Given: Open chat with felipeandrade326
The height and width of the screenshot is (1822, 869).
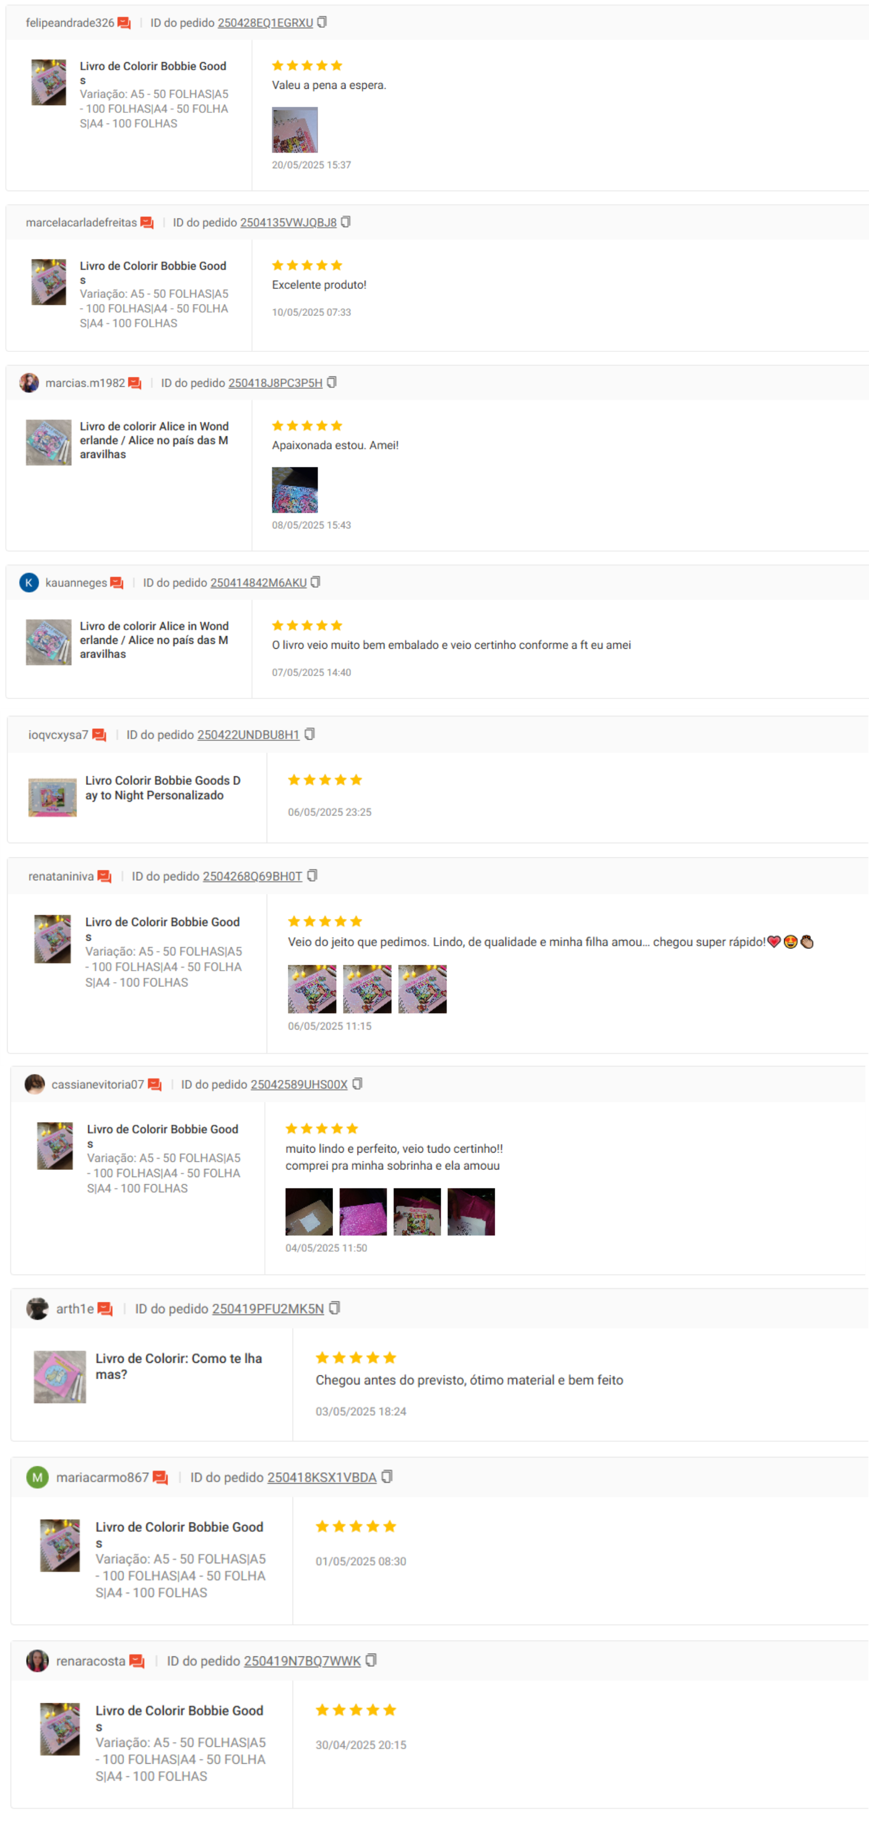Looking at the screenshot, I should point(125,23).
